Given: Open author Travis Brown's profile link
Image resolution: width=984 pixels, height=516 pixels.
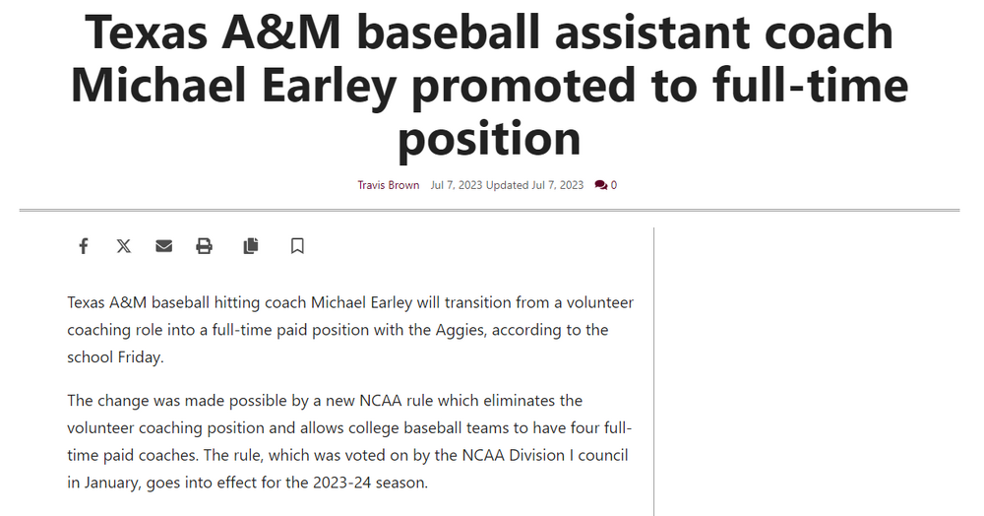Looking at the screenshot, I should (388, 185).
